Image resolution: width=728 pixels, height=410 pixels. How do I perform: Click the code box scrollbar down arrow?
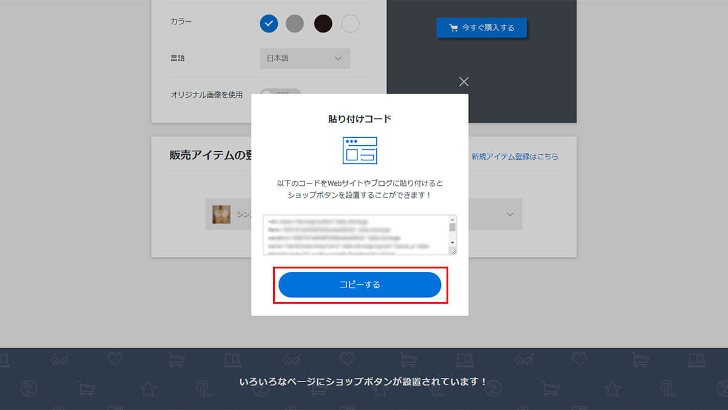(x=453, y=242)
